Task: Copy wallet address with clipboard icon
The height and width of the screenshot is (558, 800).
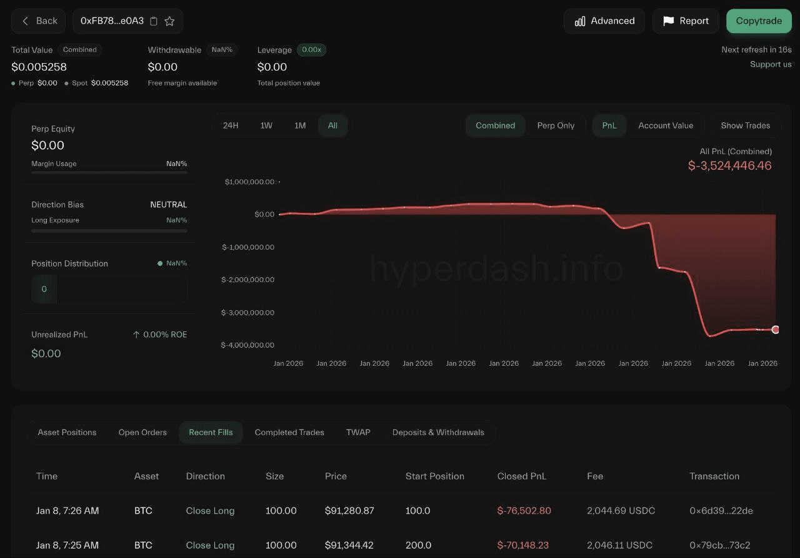Action: pos(154,21)
